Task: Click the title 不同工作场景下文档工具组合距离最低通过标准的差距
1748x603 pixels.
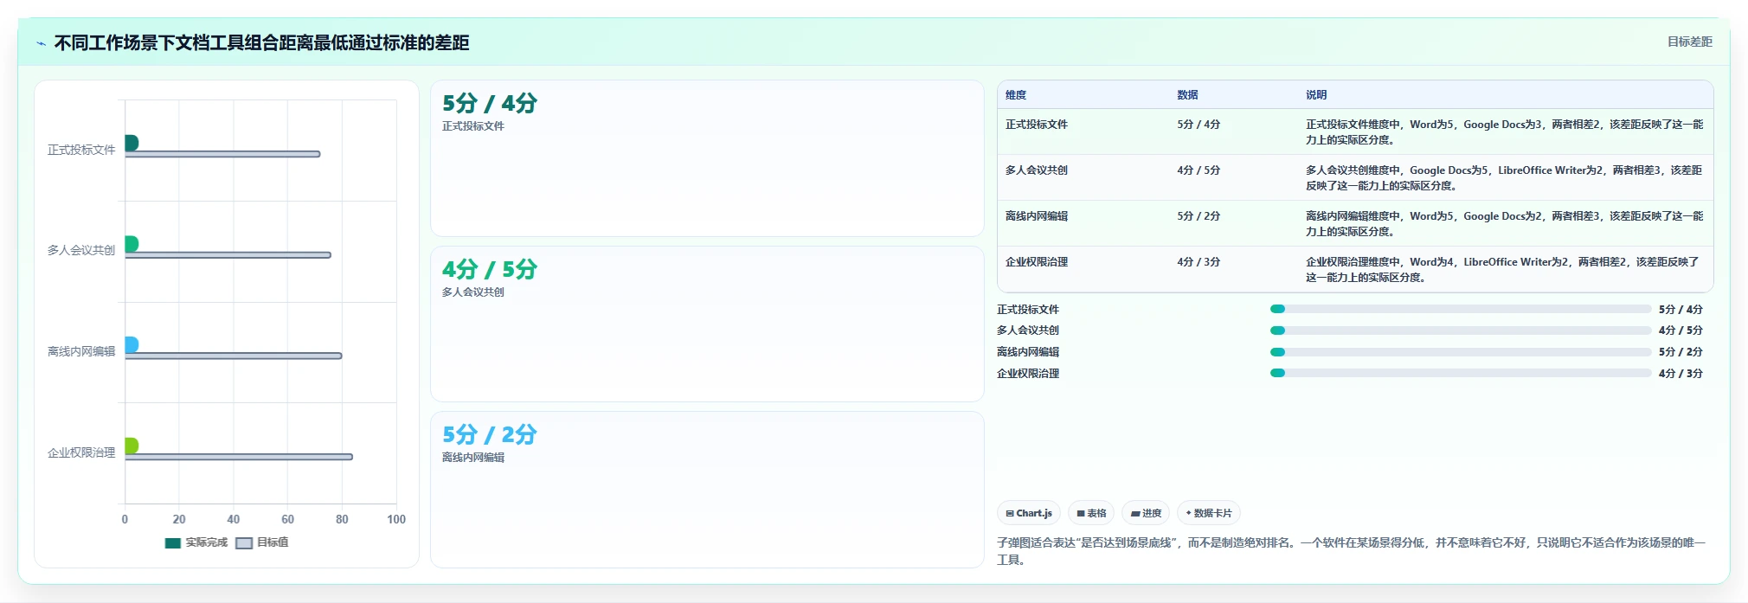Action: [x=261, y=43]
